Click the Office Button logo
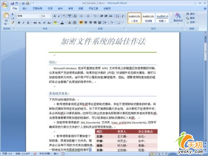The image size is (208, 156). click(5, 5)
